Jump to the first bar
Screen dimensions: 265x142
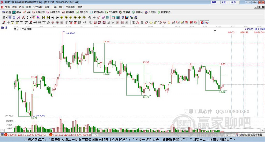click(x=43, y=18)
